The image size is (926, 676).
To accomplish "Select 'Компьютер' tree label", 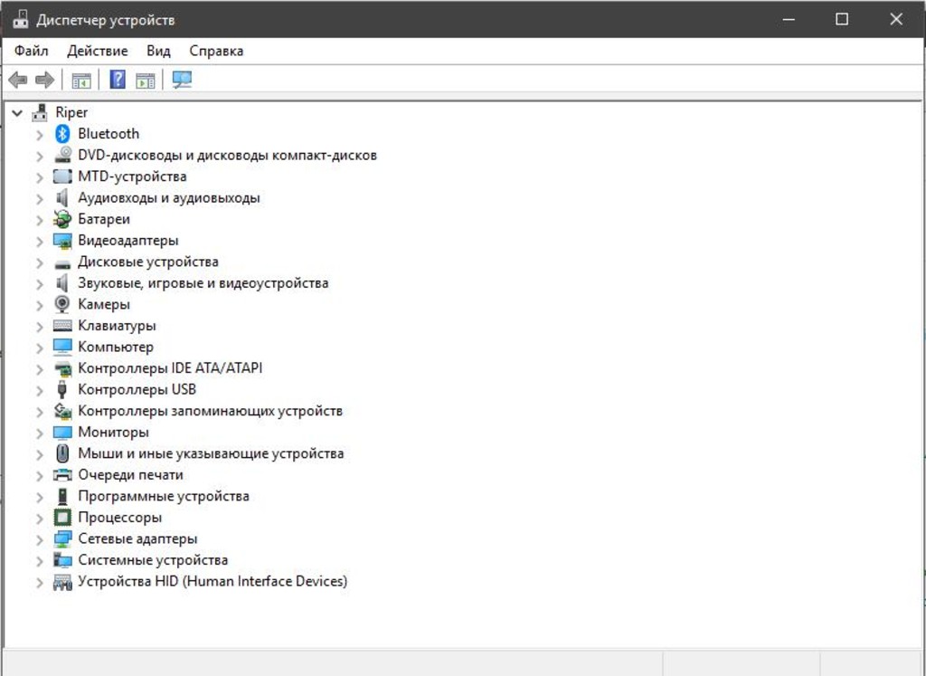I will pyautogui.click(x=116, y=347).
